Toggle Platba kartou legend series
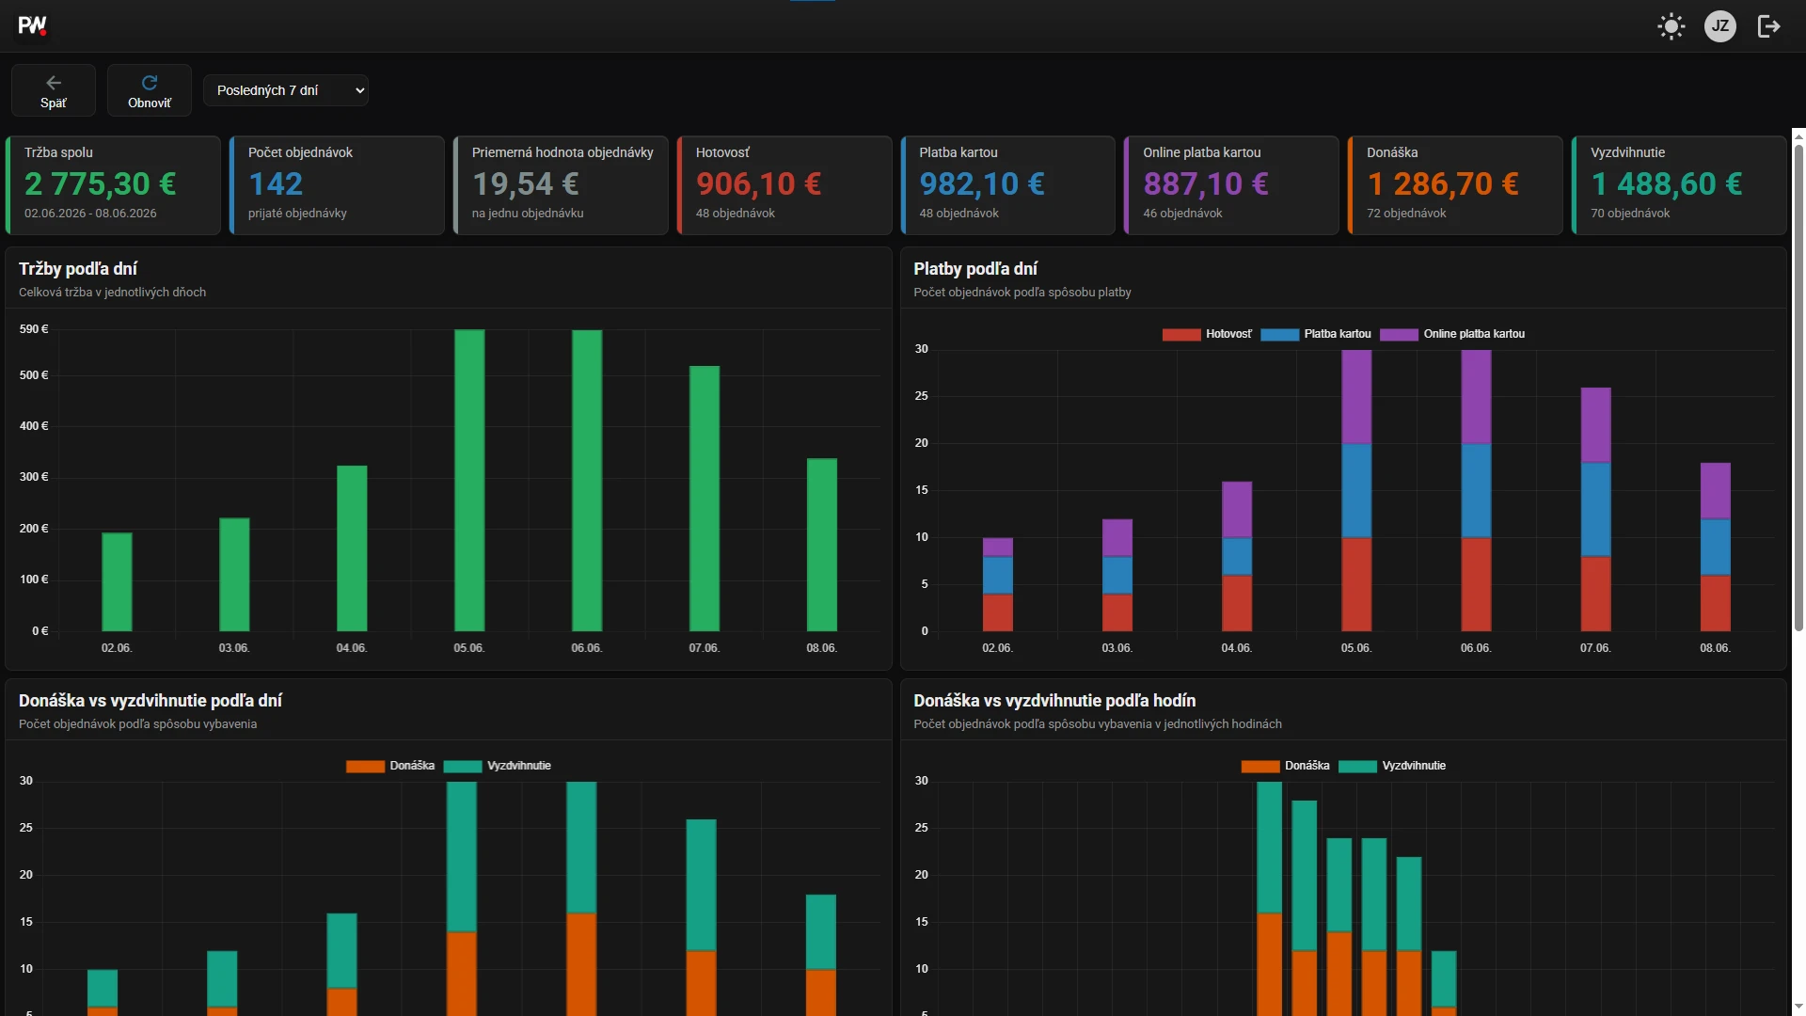This screenshot has width=1806, height=1016. pyautogui.click(x=1316, y=334)
